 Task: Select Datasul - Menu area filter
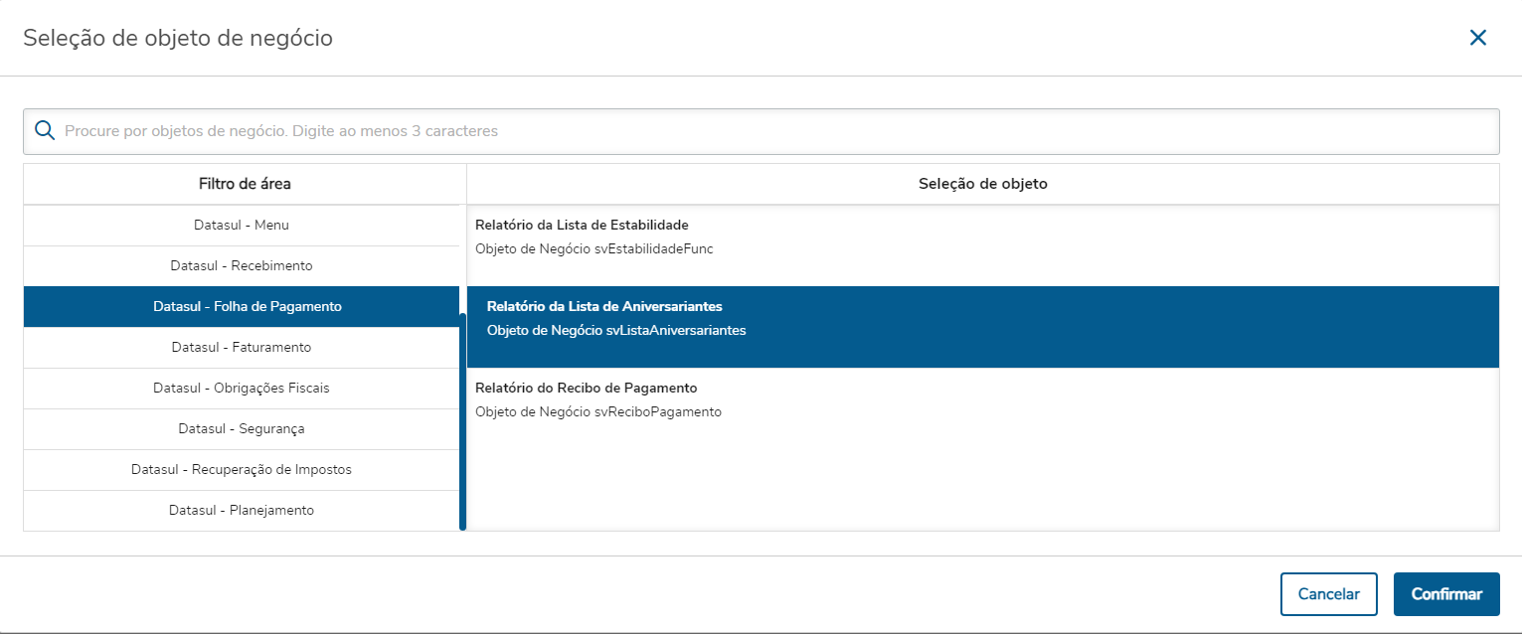242,226
